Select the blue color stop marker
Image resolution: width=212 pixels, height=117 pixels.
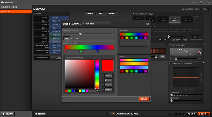click(x=97, y=51)
